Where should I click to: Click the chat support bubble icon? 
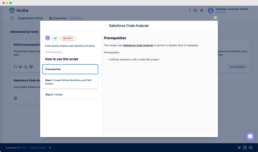point(250,136)
